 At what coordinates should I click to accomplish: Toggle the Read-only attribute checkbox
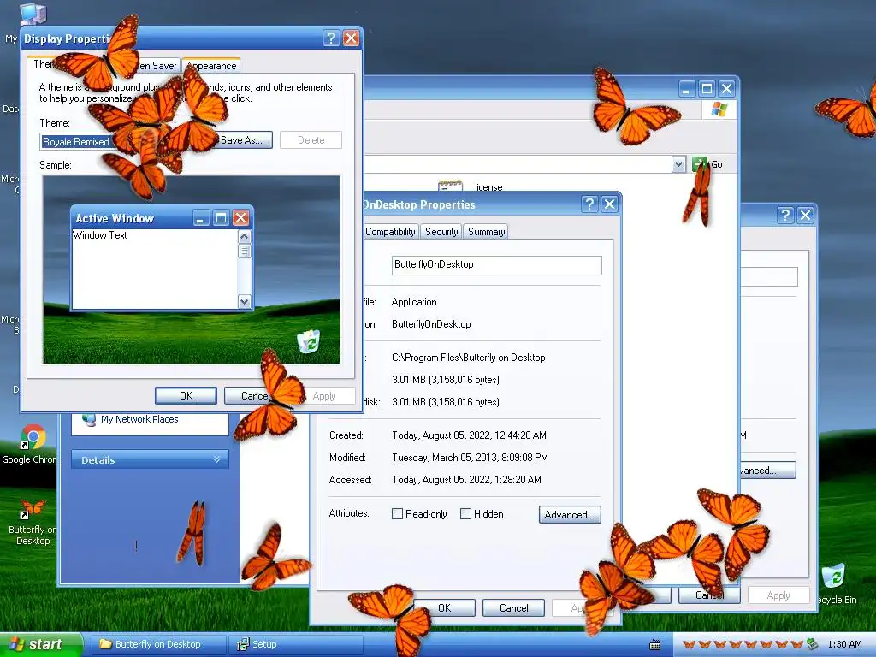pos(397,514)
